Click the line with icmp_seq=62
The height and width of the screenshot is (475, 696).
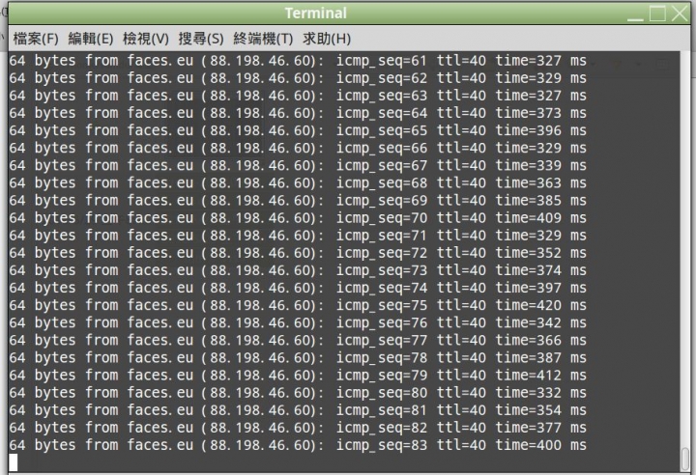(x=298, y=78)
